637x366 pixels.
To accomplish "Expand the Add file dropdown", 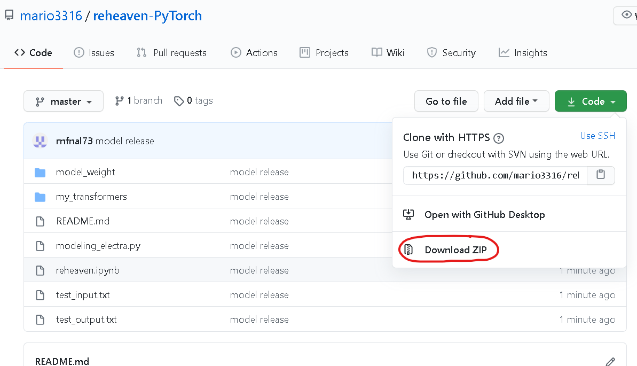I will pyautogui.click(x=516, y=102).
